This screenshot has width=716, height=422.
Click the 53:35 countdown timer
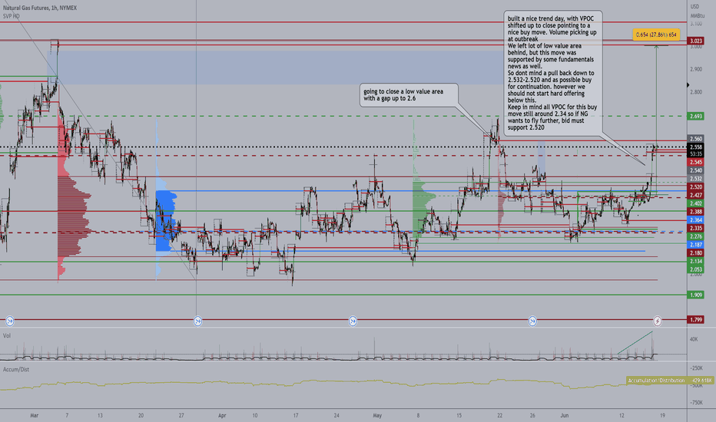[696, 153]
